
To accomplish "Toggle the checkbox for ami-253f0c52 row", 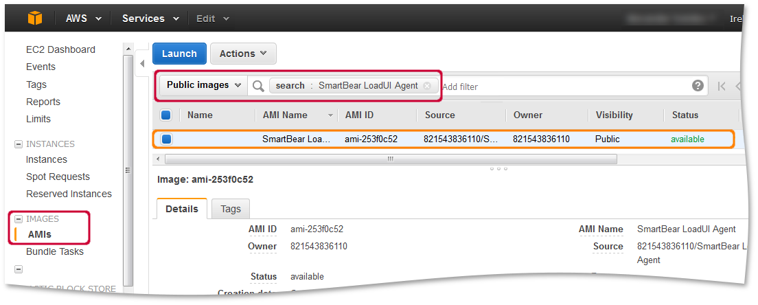I will [x=166, y=139].
